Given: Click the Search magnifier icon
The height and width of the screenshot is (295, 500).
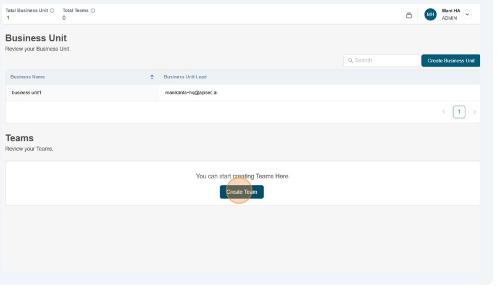Looking at the screenshot, I should tap(351, 60).
